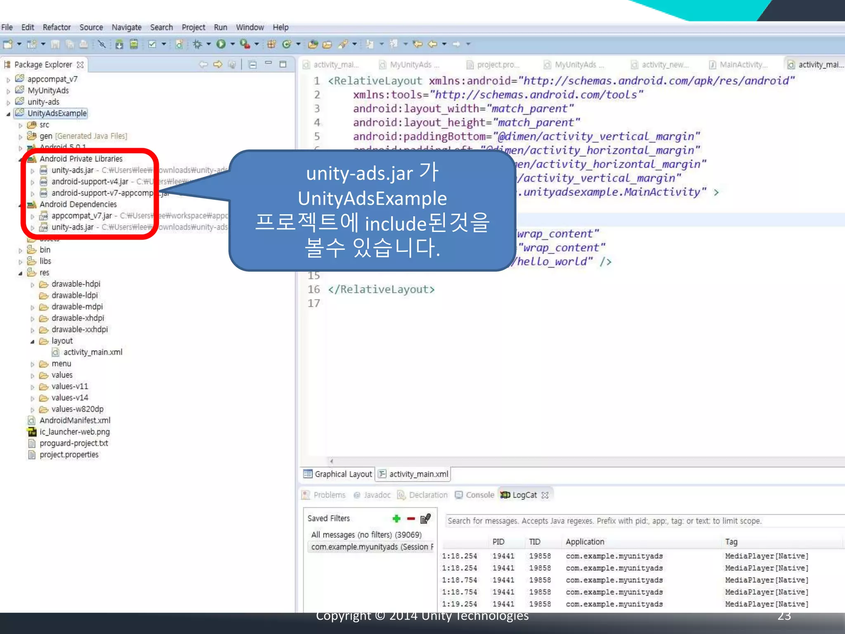
Task: Click the Run External Tools icon
Action: pos(245,44)
